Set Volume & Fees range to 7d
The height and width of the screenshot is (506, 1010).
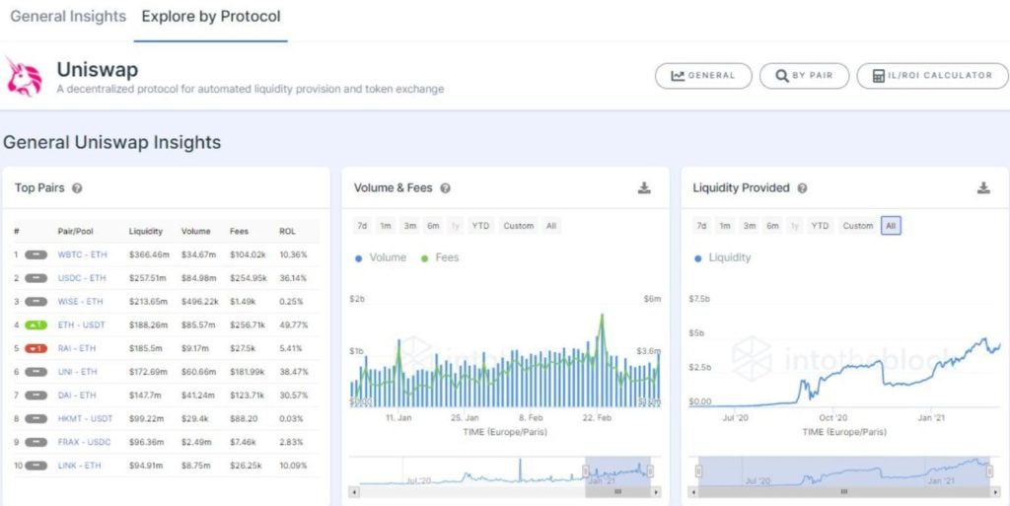pos(363,226)
